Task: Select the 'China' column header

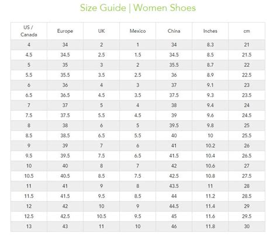Action: [x=174, y=31]
